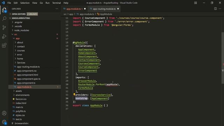The image size is (224, 126).
Task: Open the File menu
Action: coord(9,3)
